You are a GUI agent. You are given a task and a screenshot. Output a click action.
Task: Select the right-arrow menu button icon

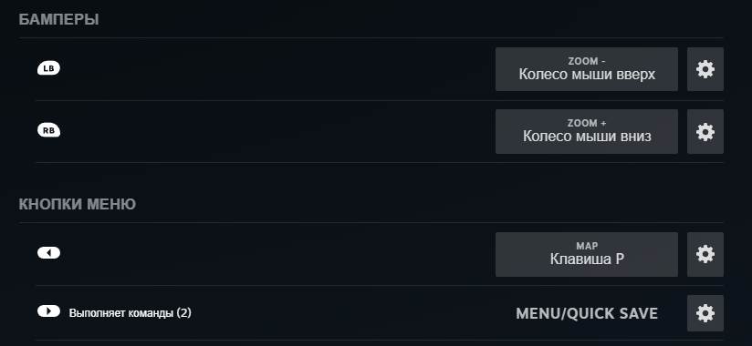[x=48, y=311]
